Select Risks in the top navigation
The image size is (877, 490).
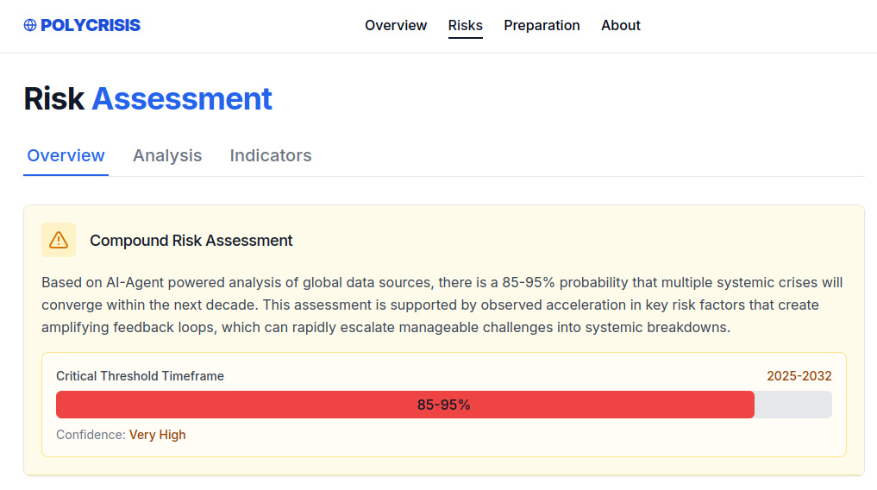tap(466, 26)
